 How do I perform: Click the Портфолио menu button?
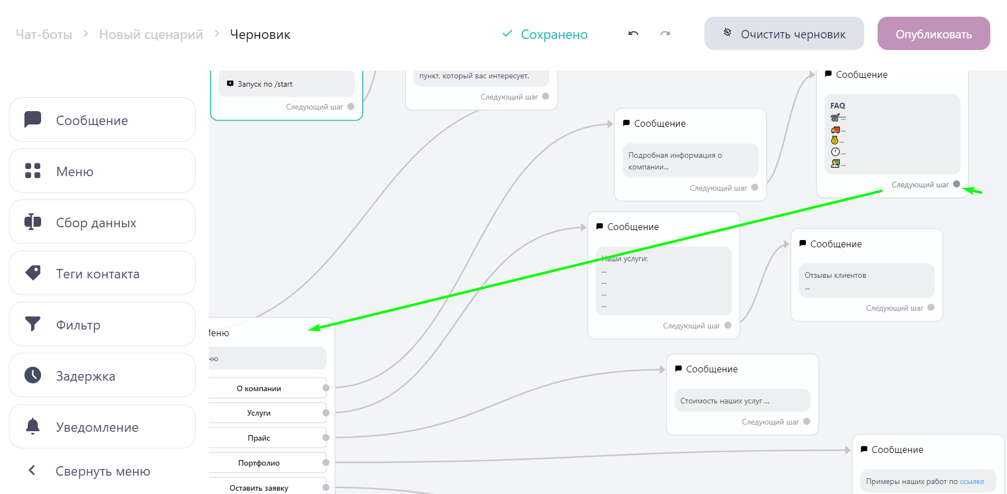268,463
